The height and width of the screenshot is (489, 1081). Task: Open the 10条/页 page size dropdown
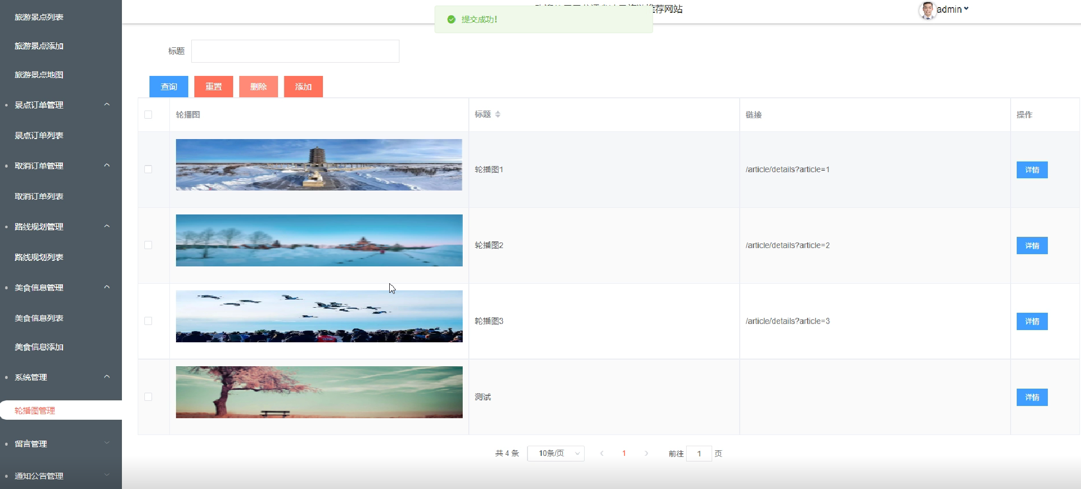pos(556,453)
